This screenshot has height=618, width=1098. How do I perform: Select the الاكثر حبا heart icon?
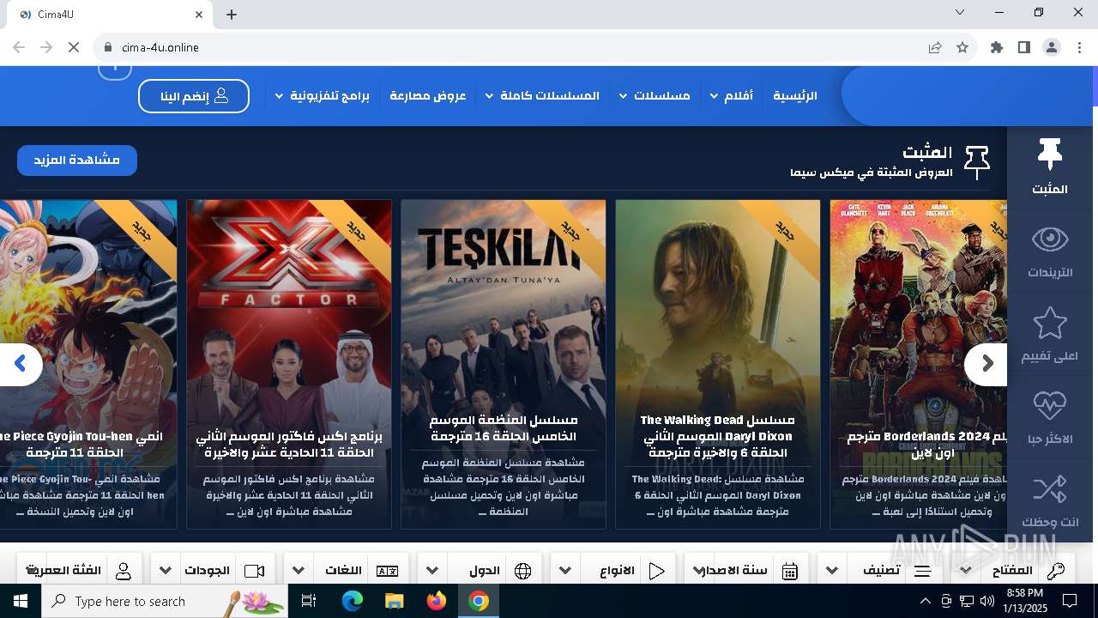(x=1050, y=405)
